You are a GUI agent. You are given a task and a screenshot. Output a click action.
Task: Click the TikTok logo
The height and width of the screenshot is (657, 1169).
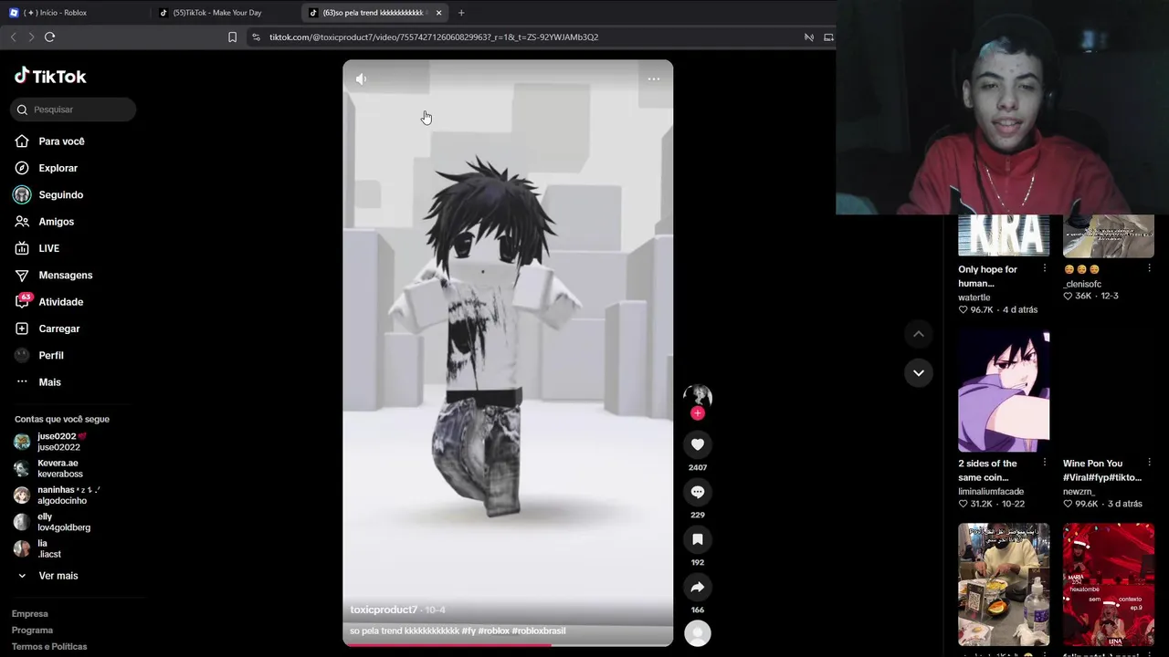[50, 77]
